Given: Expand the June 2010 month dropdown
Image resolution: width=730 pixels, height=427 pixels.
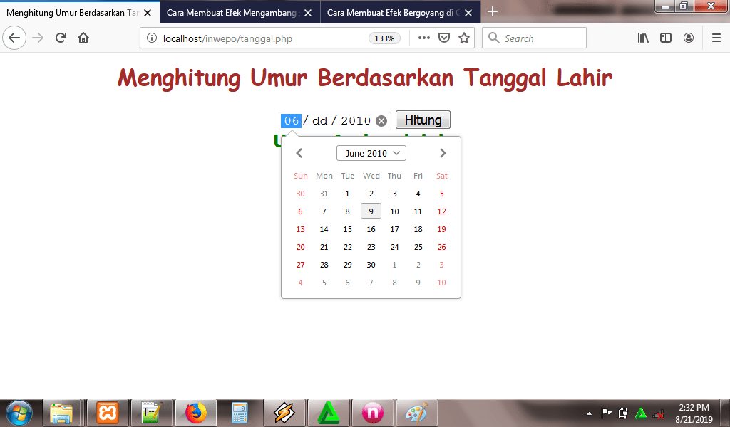Looking at the screenshot, I should (x=371, y=153).
